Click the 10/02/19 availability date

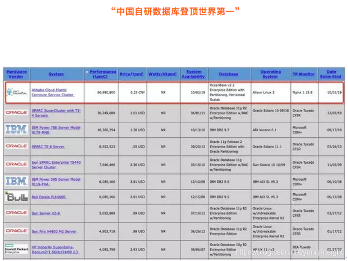pos(198,92)
